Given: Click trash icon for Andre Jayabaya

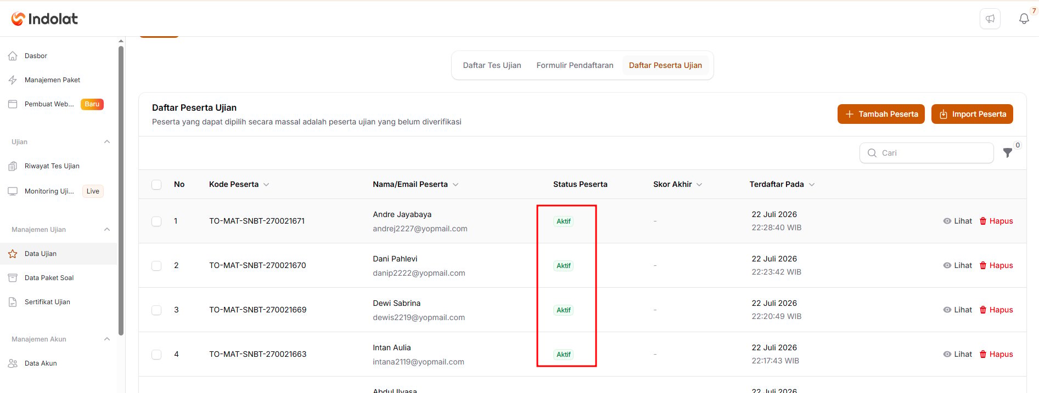Looking at the screenshot, I should point(983,221).
